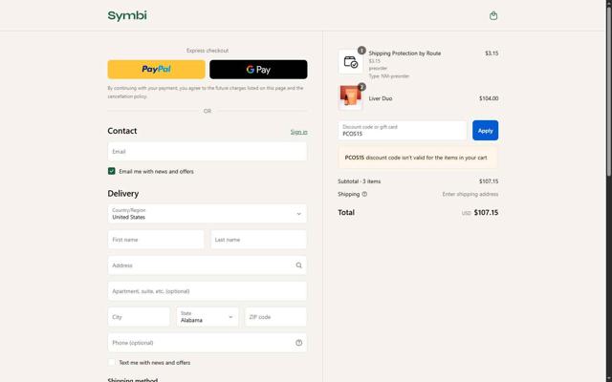Screen dimensions: 612x382
Task: Click the Shipping Protection by Route title
Action: (404, 53)
